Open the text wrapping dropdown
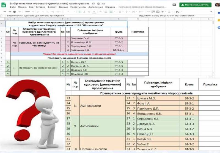The image size is (220, 153). (x=134, y=12)
